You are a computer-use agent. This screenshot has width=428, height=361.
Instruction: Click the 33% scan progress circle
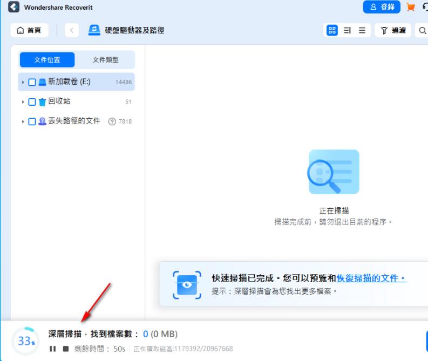(x=26, y=341)
